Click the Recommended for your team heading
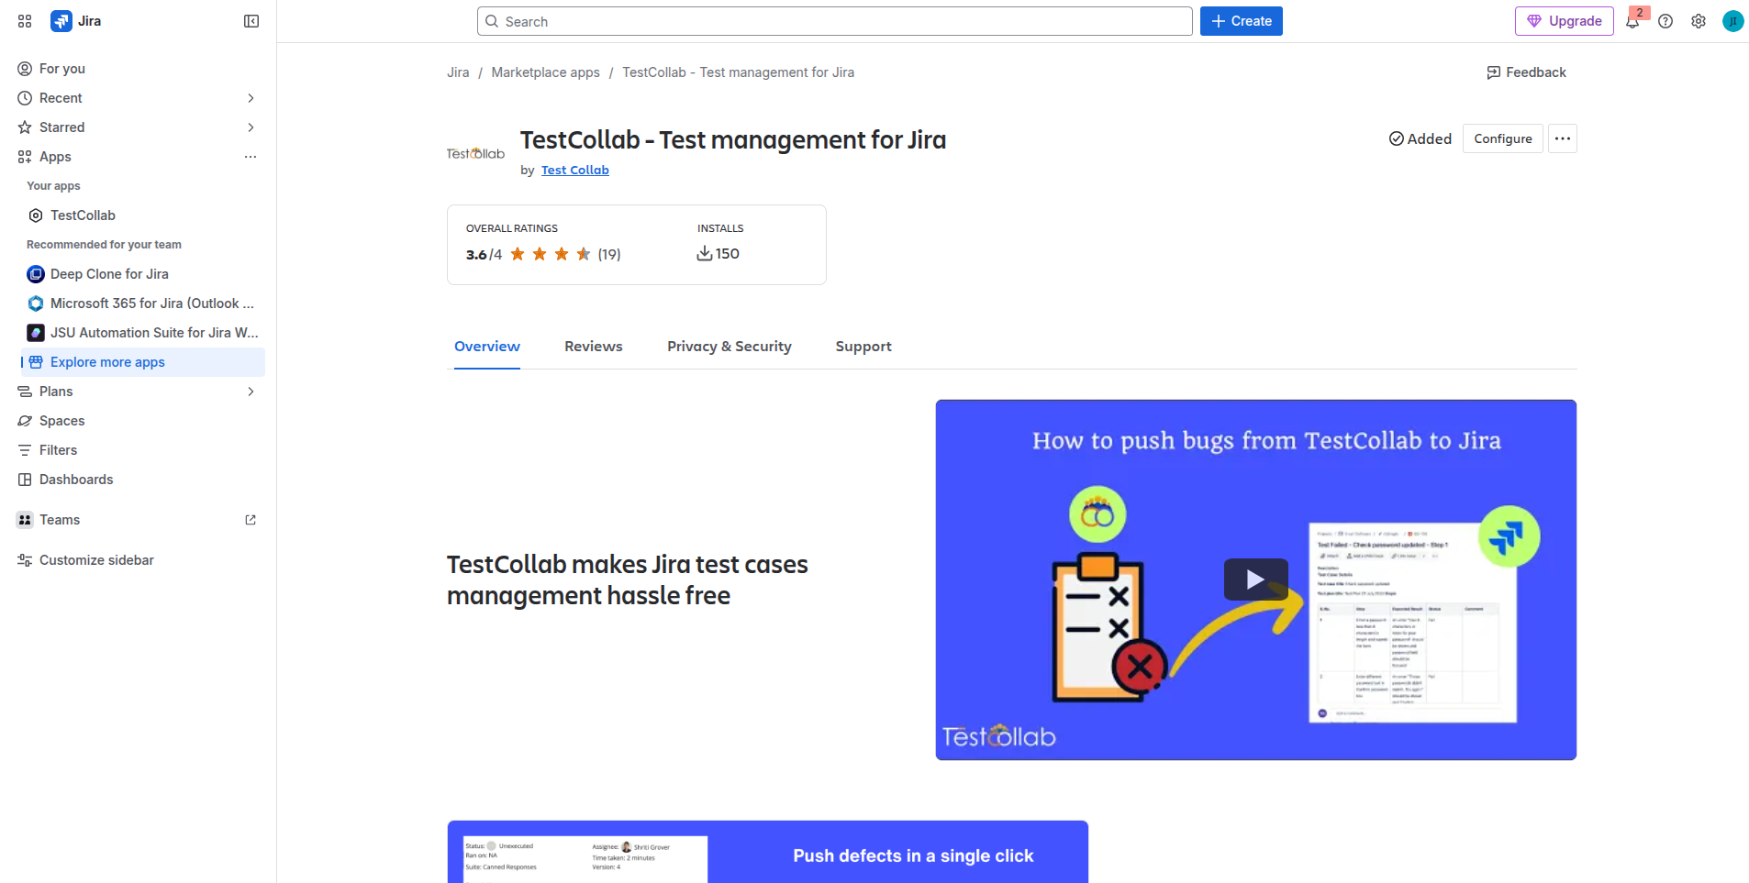Viewport: 1749px width, 883px height. click(104, 245)
